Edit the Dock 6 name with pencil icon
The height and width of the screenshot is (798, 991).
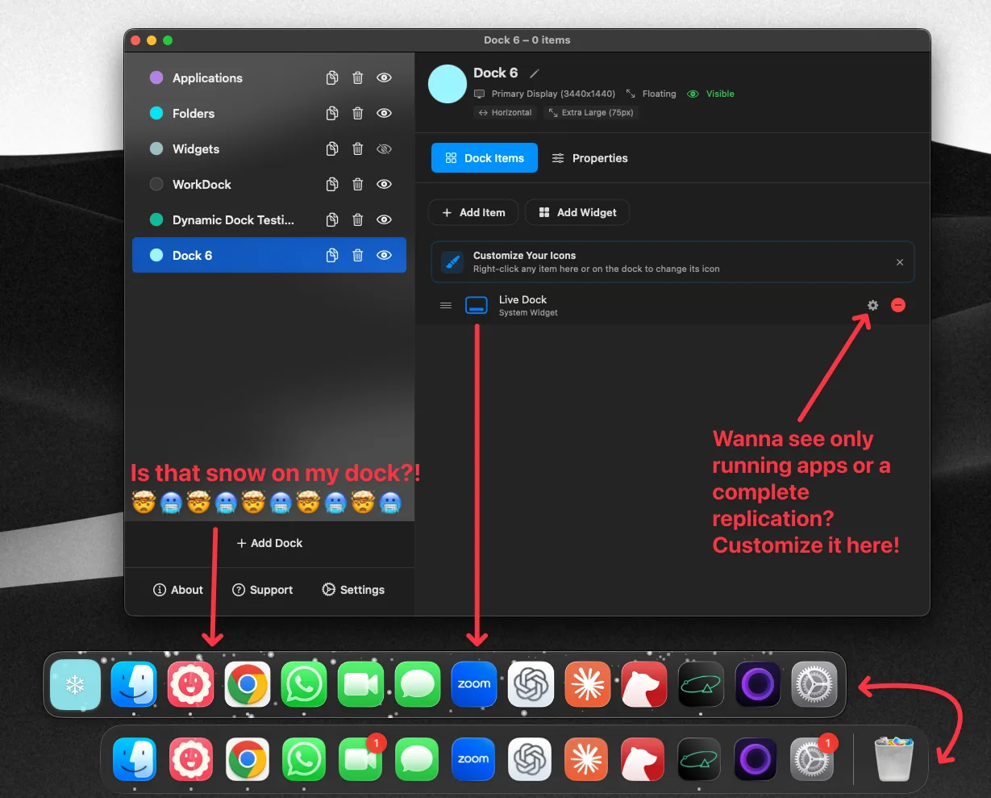[x=534, y=73]
